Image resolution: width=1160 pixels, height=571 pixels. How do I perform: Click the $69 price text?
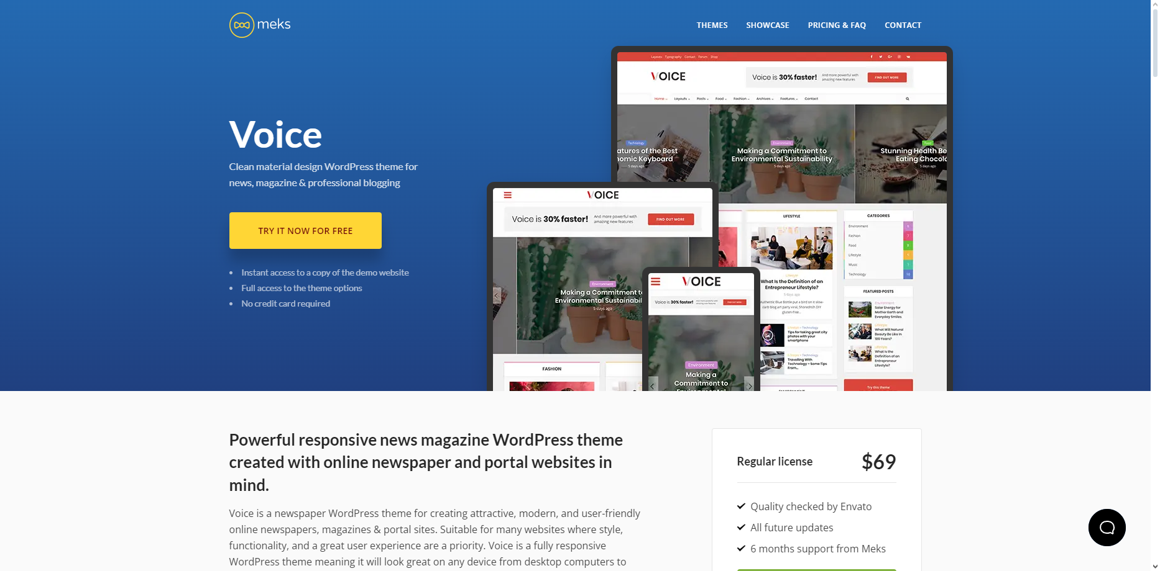click(x=878, y=462)
